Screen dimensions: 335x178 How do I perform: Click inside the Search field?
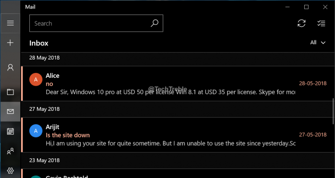pos(96,23)
